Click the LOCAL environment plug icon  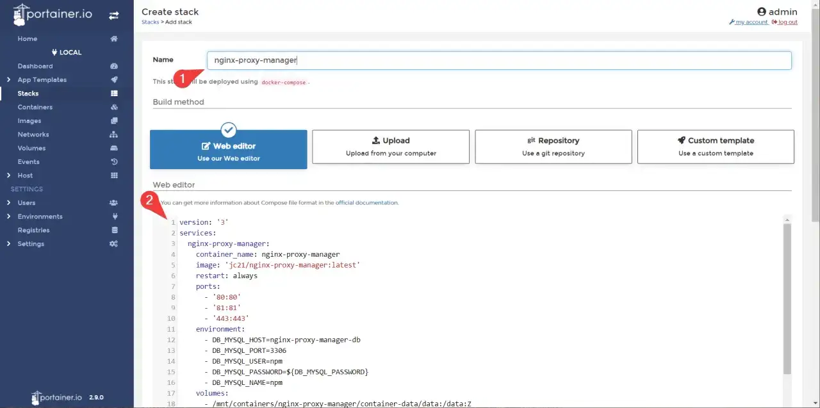54,53
